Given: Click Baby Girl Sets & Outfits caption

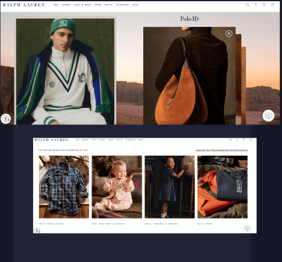Looking at the screenshot, I should pos(108,224).
